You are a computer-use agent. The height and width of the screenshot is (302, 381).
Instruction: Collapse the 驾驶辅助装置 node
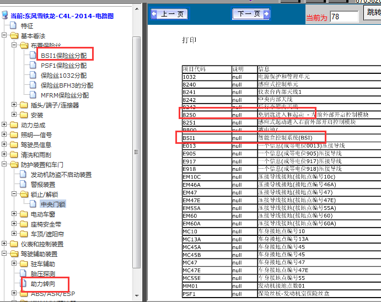[4, 254]
